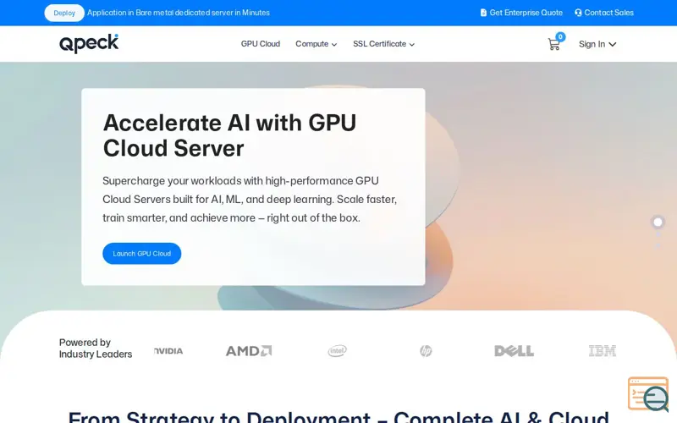
Task: Click the headset icon beside Contact Sales
Action: 578,13
